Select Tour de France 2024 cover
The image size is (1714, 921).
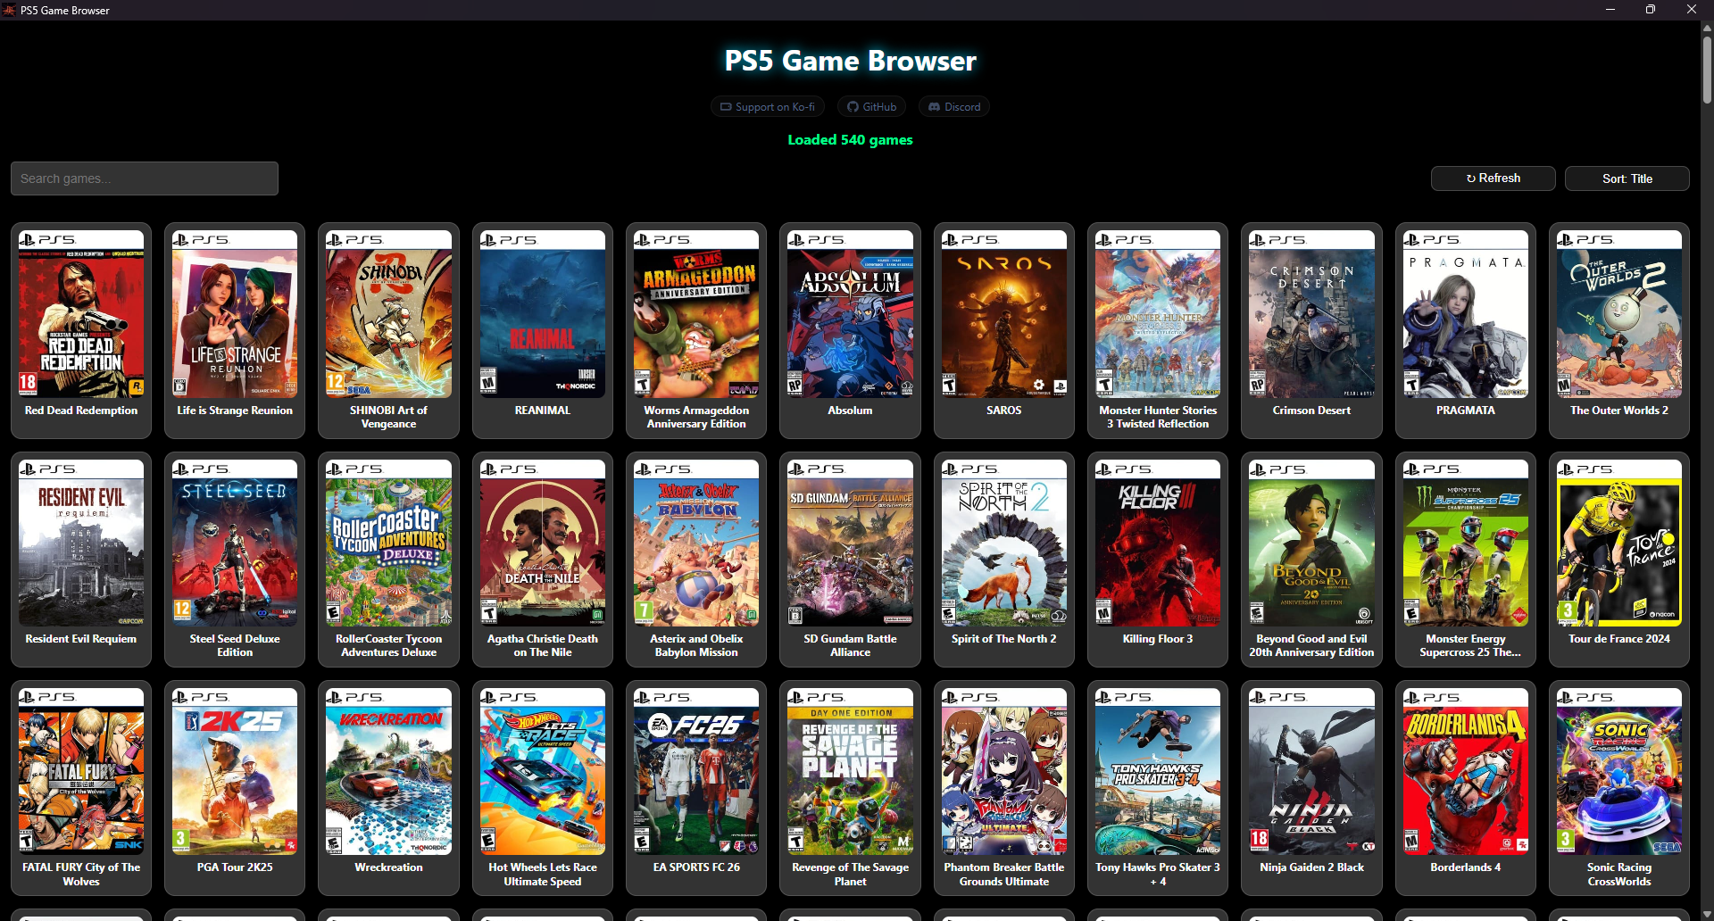click(x=1619, y=543)
